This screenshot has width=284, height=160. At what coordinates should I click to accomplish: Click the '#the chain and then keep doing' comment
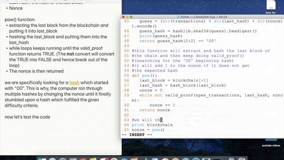[x=188, y=56]
